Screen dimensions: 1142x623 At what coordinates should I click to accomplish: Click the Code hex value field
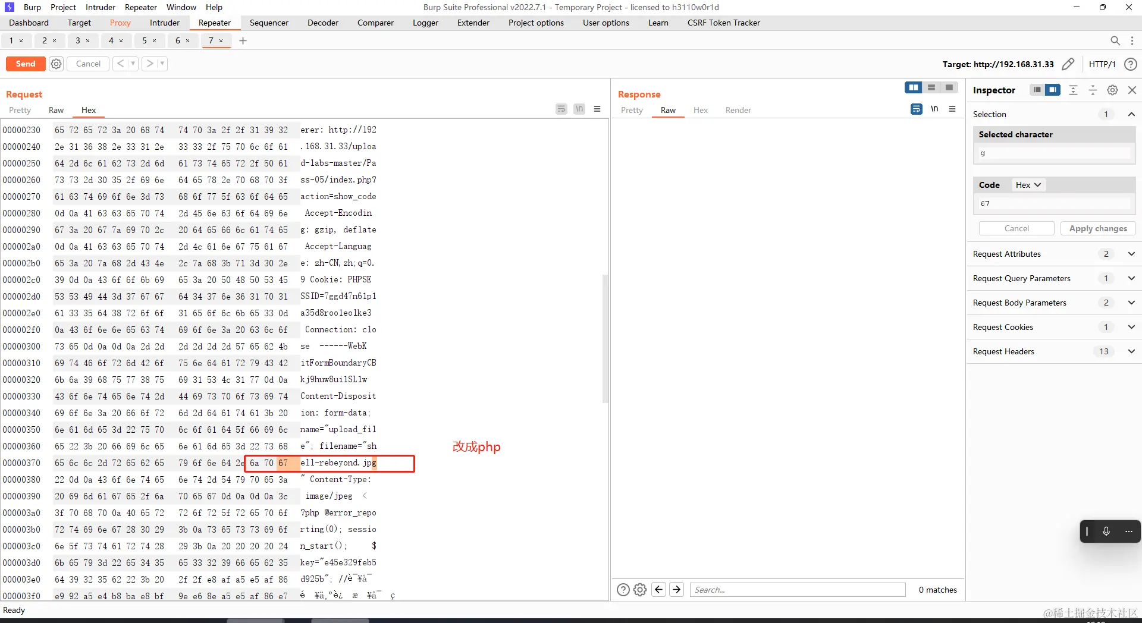1054,203
